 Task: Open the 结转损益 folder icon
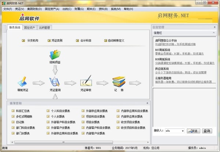55,55
